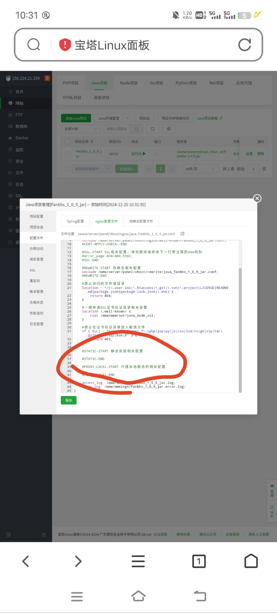Reload the page with the refresh icon
The image size is (277, 613).
[x=244, y=45]
